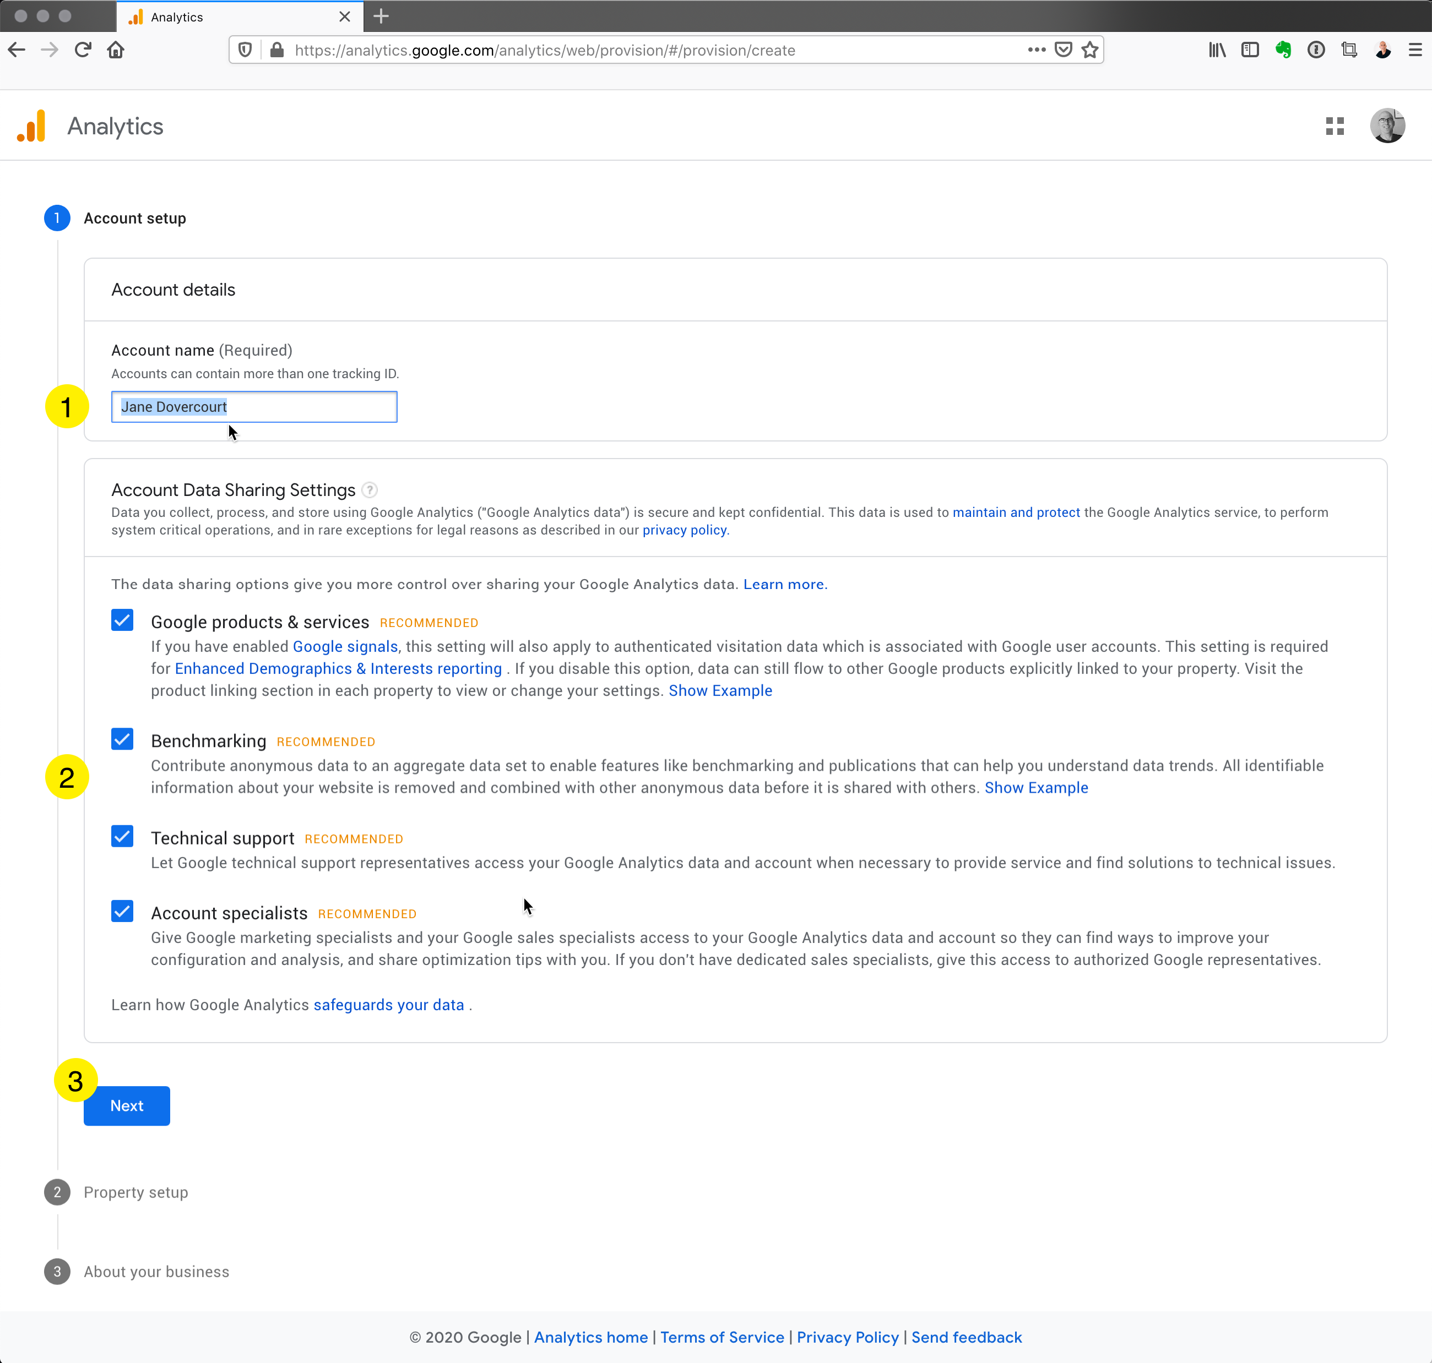Open the 'privacy policy' link in data sharing text
1432x1363 pixels.
click(x=684, y=530)
